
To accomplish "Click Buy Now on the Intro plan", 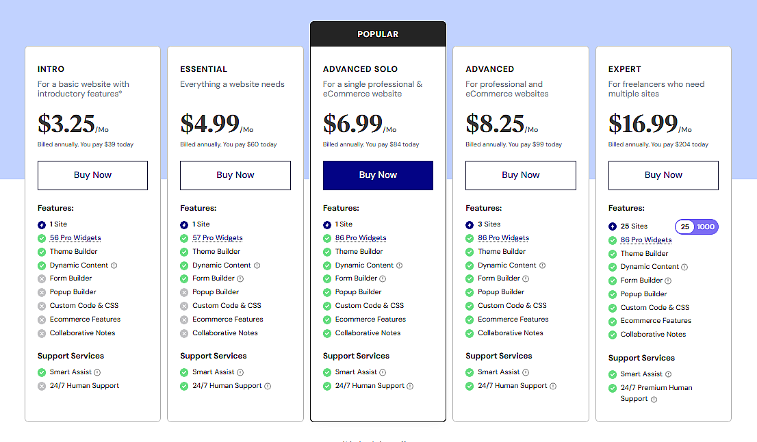I will (x=92, y=175).
